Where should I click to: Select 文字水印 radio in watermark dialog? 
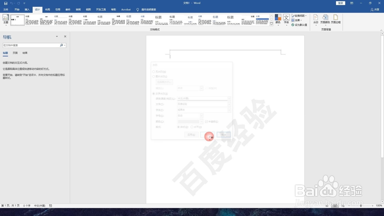pos(154,94)
